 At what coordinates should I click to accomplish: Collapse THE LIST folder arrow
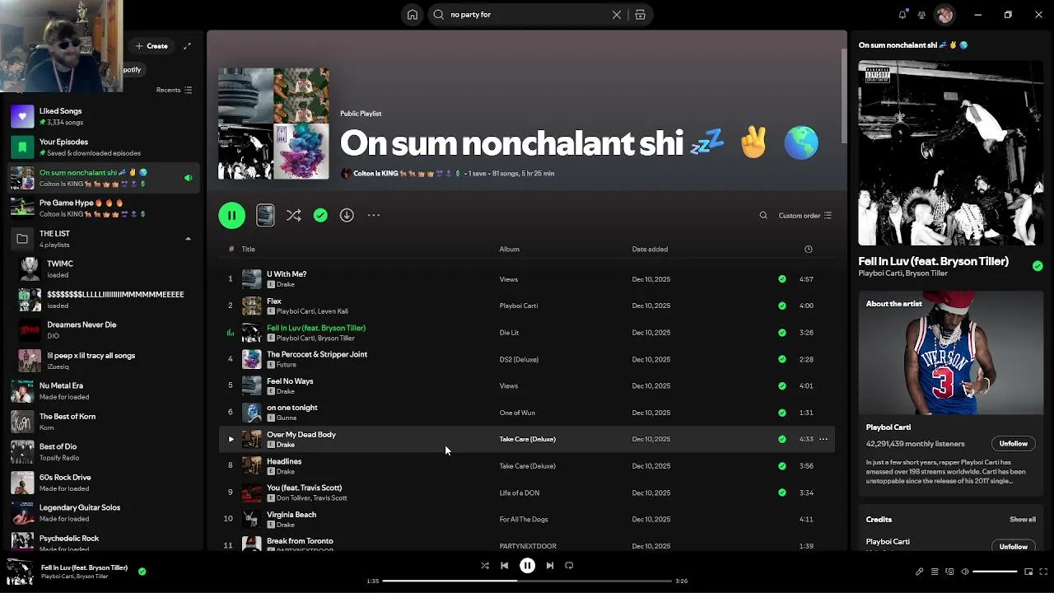(188, 239)
